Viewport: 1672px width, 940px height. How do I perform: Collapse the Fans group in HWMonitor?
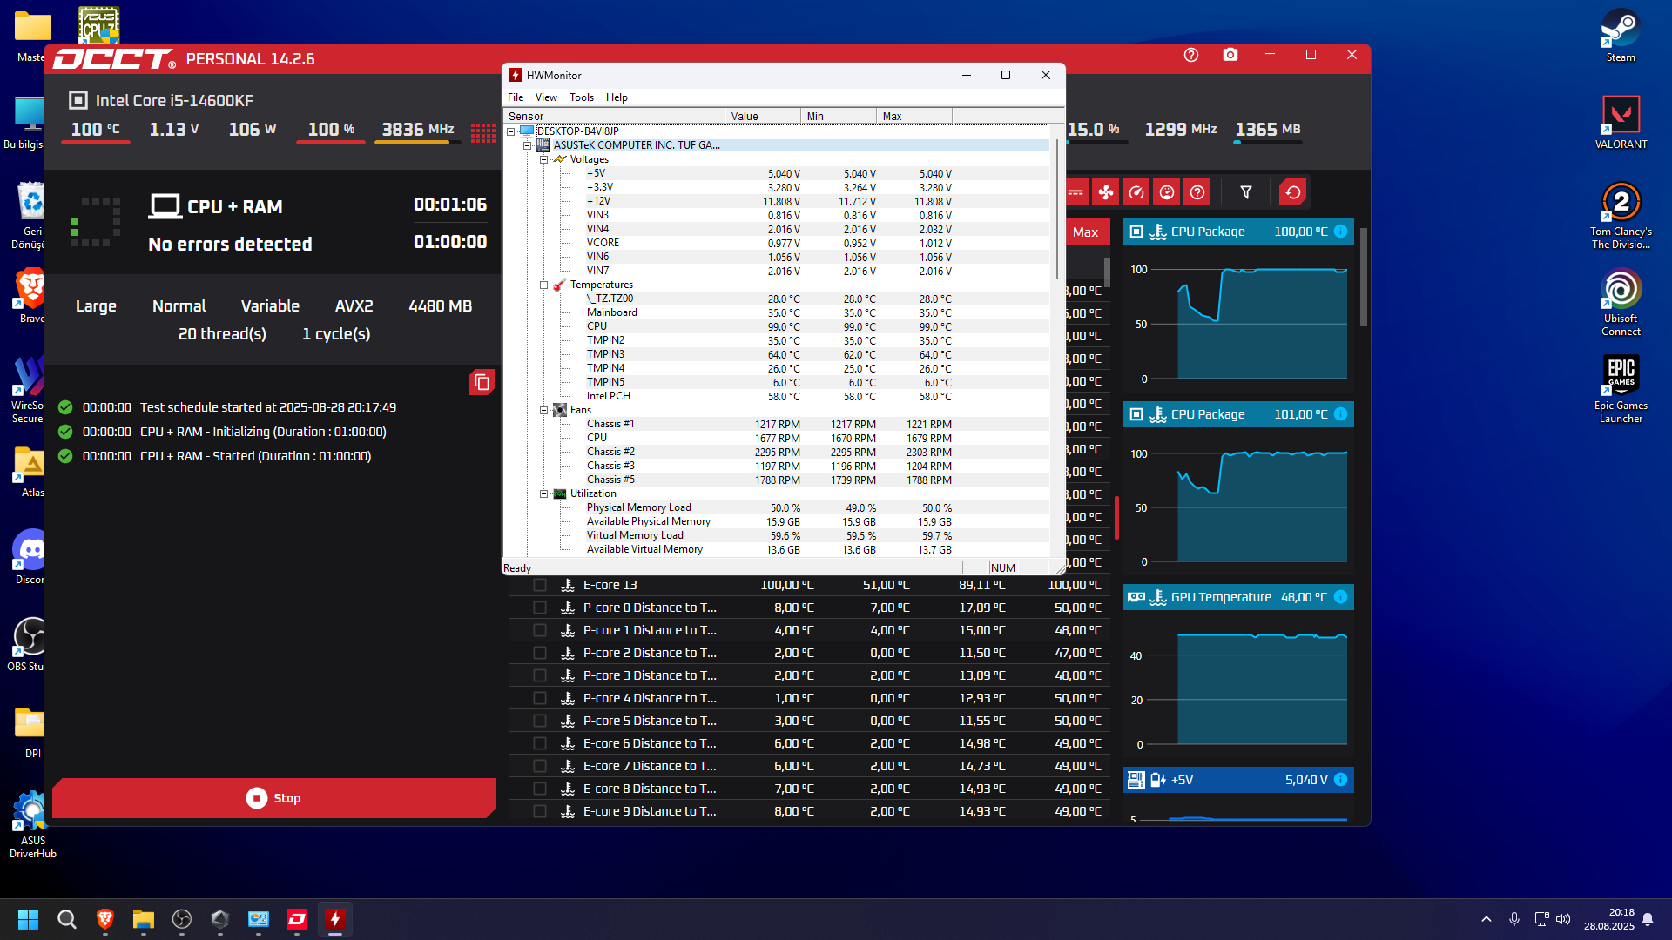pos(543,410)
